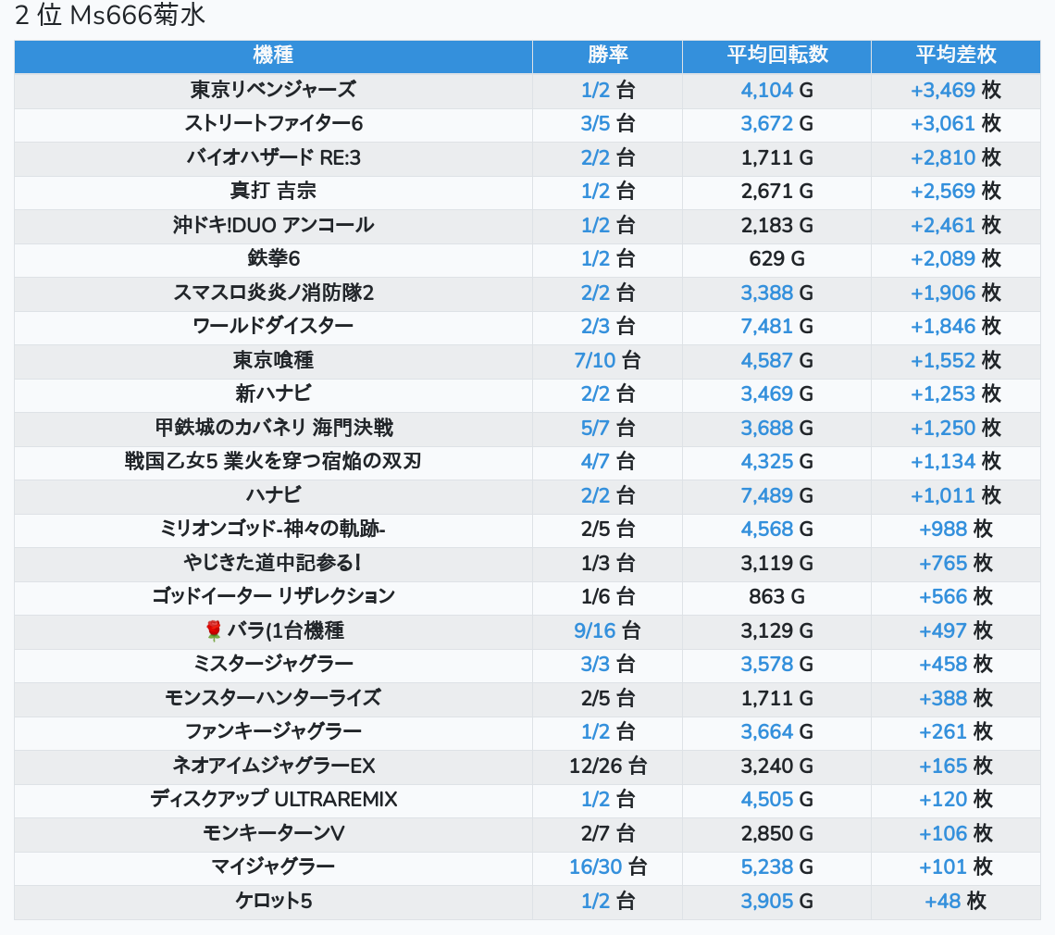Click the +101 枚 average difference value
This screenshot has height=935, width=1055.
[955, 867]
